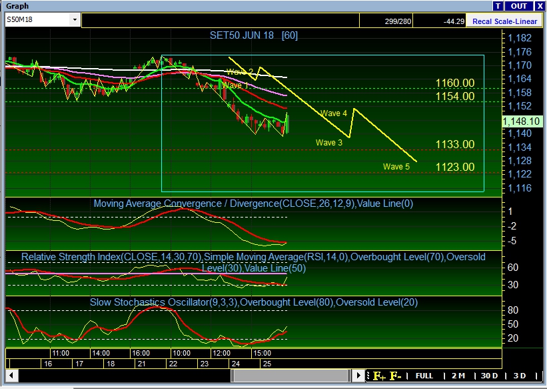Click the date 25 on time axis
The width and height of the screenshot is (547, 389).
click(x=267, y=364)
